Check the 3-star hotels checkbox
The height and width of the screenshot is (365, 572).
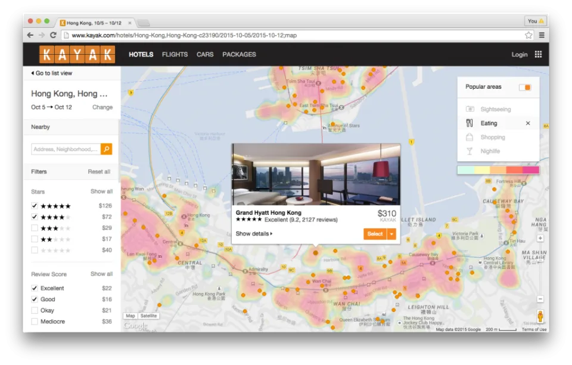pos(35,228)
